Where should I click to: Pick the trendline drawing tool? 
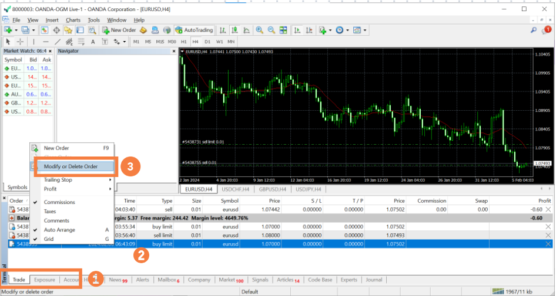58,42
